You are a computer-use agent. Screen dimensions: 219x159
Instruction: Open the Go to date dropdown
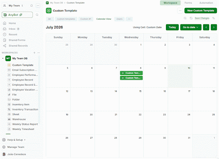(x=191, y=27)
